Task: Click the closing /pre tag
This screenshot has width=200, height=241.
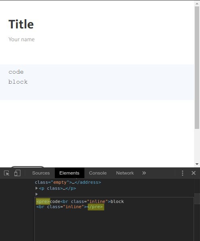Action: tap(96, 207)
